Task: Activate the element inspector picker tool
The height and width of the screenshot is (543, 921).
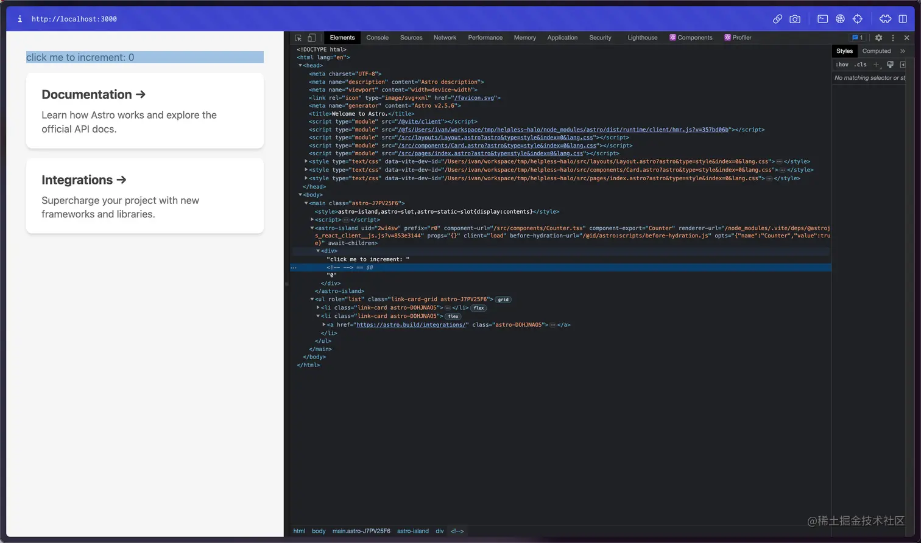Action: click(298, 38)
